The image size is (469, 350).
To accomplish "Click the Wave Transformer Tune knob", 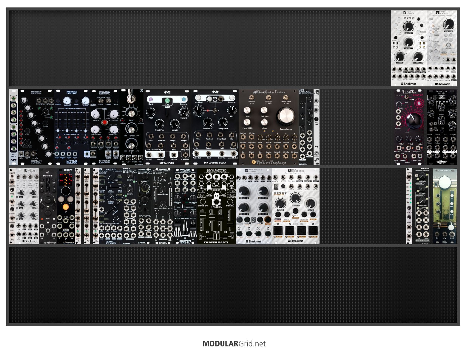I will (x=247, y=110).
